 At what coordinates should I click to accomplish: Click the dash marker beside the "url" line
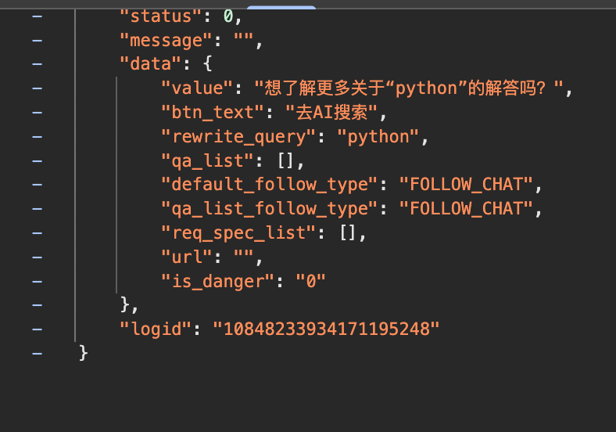point(38,257)
